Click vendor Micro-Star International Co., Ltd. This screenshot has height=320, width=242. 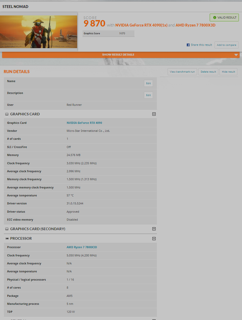88,131
